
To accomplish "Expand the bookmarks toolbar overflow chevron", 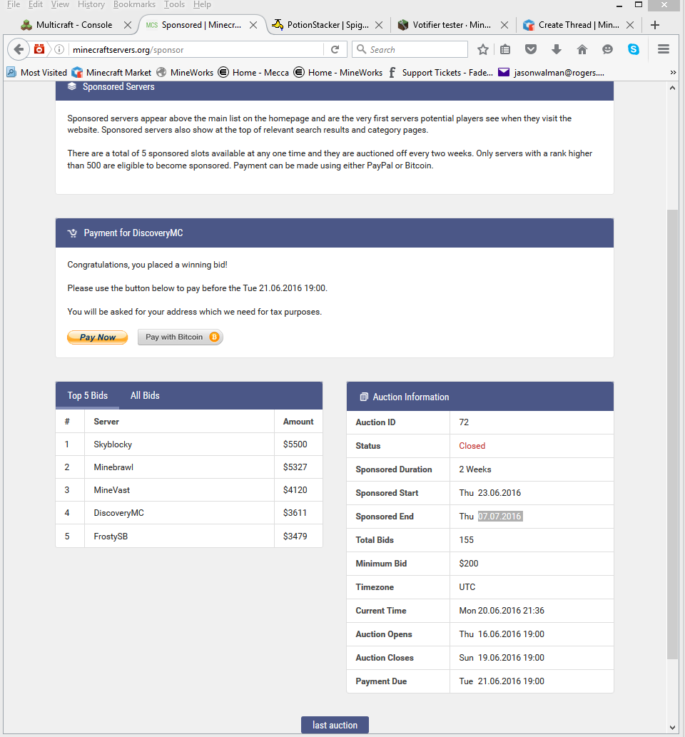I will coord(673,72).
